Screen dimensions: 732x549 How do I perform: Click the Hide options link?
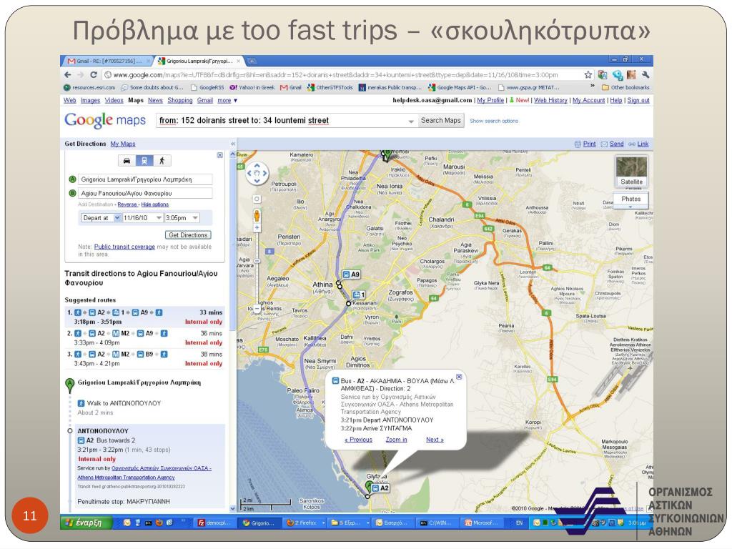pos(155,204)
